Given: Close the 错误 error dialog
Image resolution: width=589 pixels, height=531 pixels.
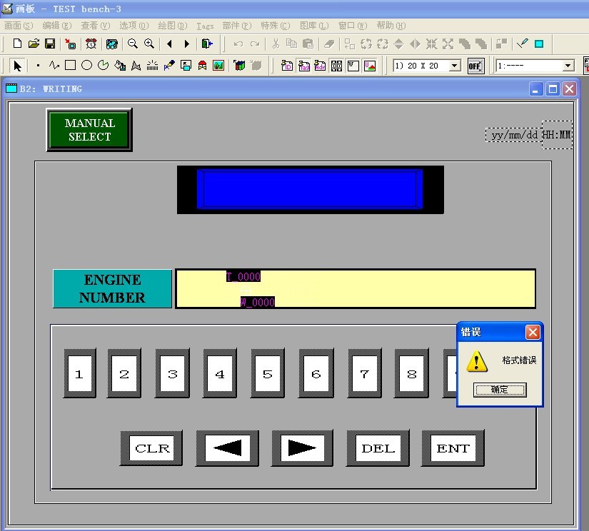Looking at the screenshot, I should coord(533,333).
